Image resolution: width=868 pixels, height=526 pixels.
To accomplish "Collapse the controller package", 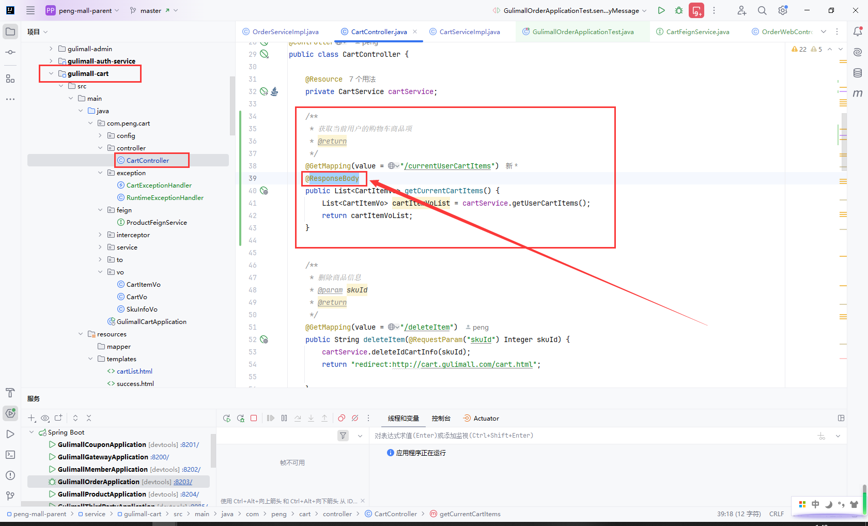I will [x=100, y=148].
